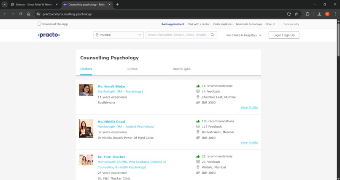
Task: Open browser downloads icon
Action: click(x=319, y=14)
